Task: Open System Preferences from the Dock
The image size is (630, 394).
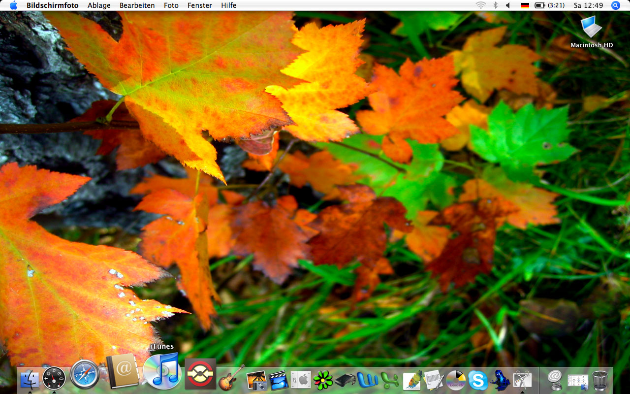Action: pos(301,380)
